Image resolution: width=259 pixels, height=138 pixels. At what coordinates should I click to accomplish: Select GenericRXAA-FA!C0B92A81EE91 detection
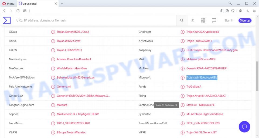207,68
